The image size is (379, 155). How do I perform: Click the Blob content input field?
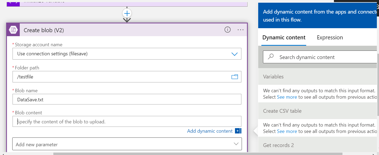click(107, 121)
